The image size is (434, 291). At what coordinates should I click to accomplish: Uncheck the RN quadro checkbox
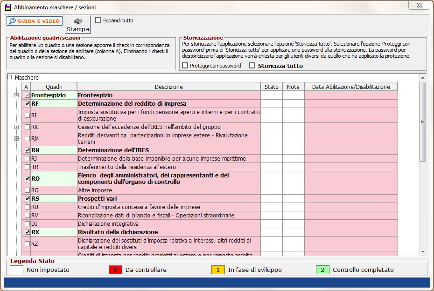coord(27,150)
